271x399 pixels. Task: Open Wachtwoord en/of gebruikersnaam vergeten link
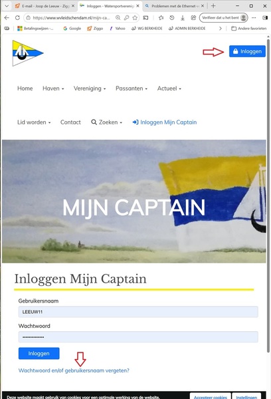tap(74, 370)
